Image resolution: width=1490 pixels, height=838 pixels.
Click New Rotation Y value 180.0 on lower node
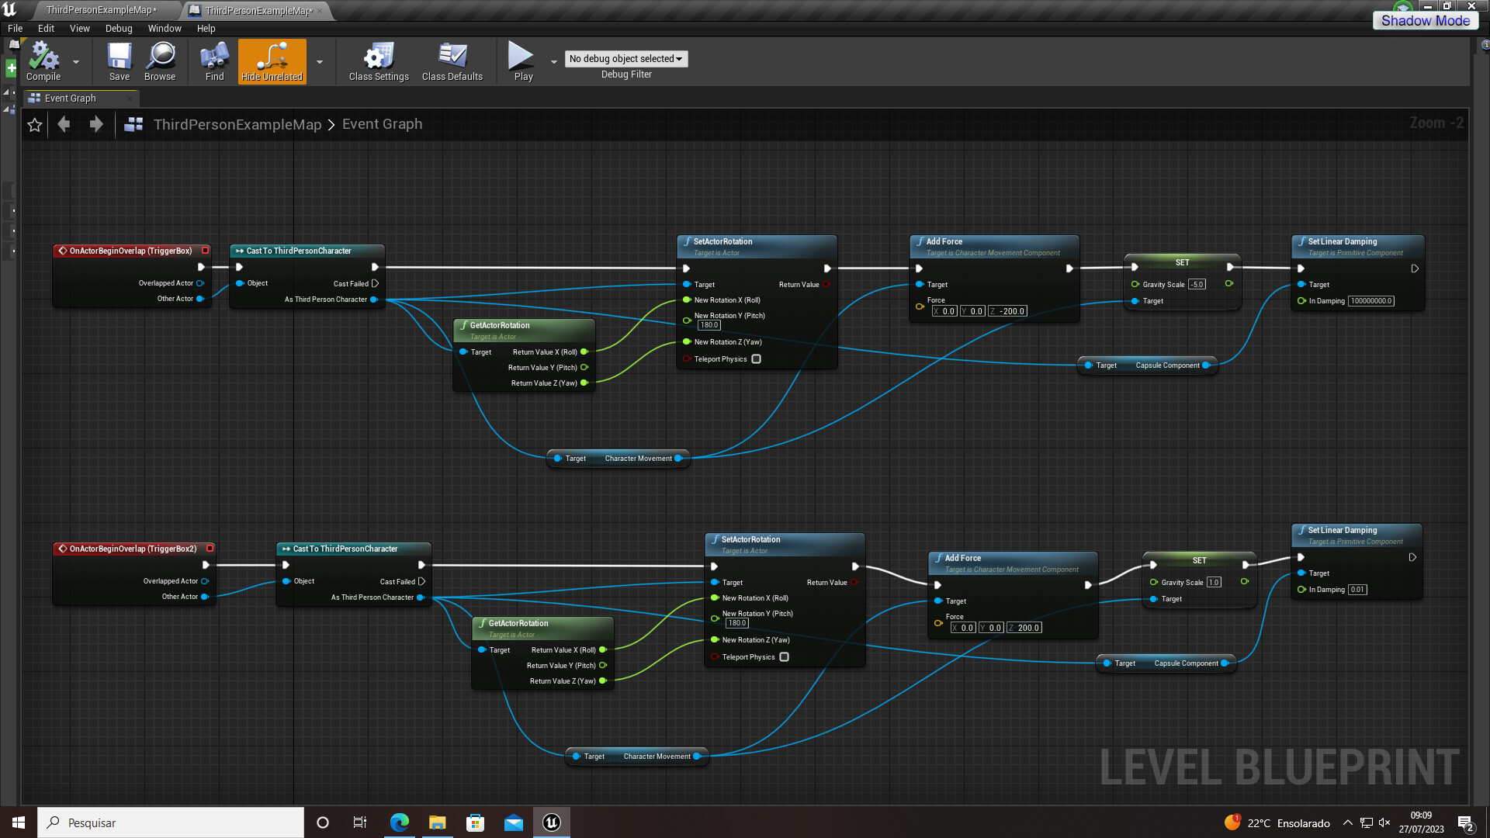click(x=737, y=623)
